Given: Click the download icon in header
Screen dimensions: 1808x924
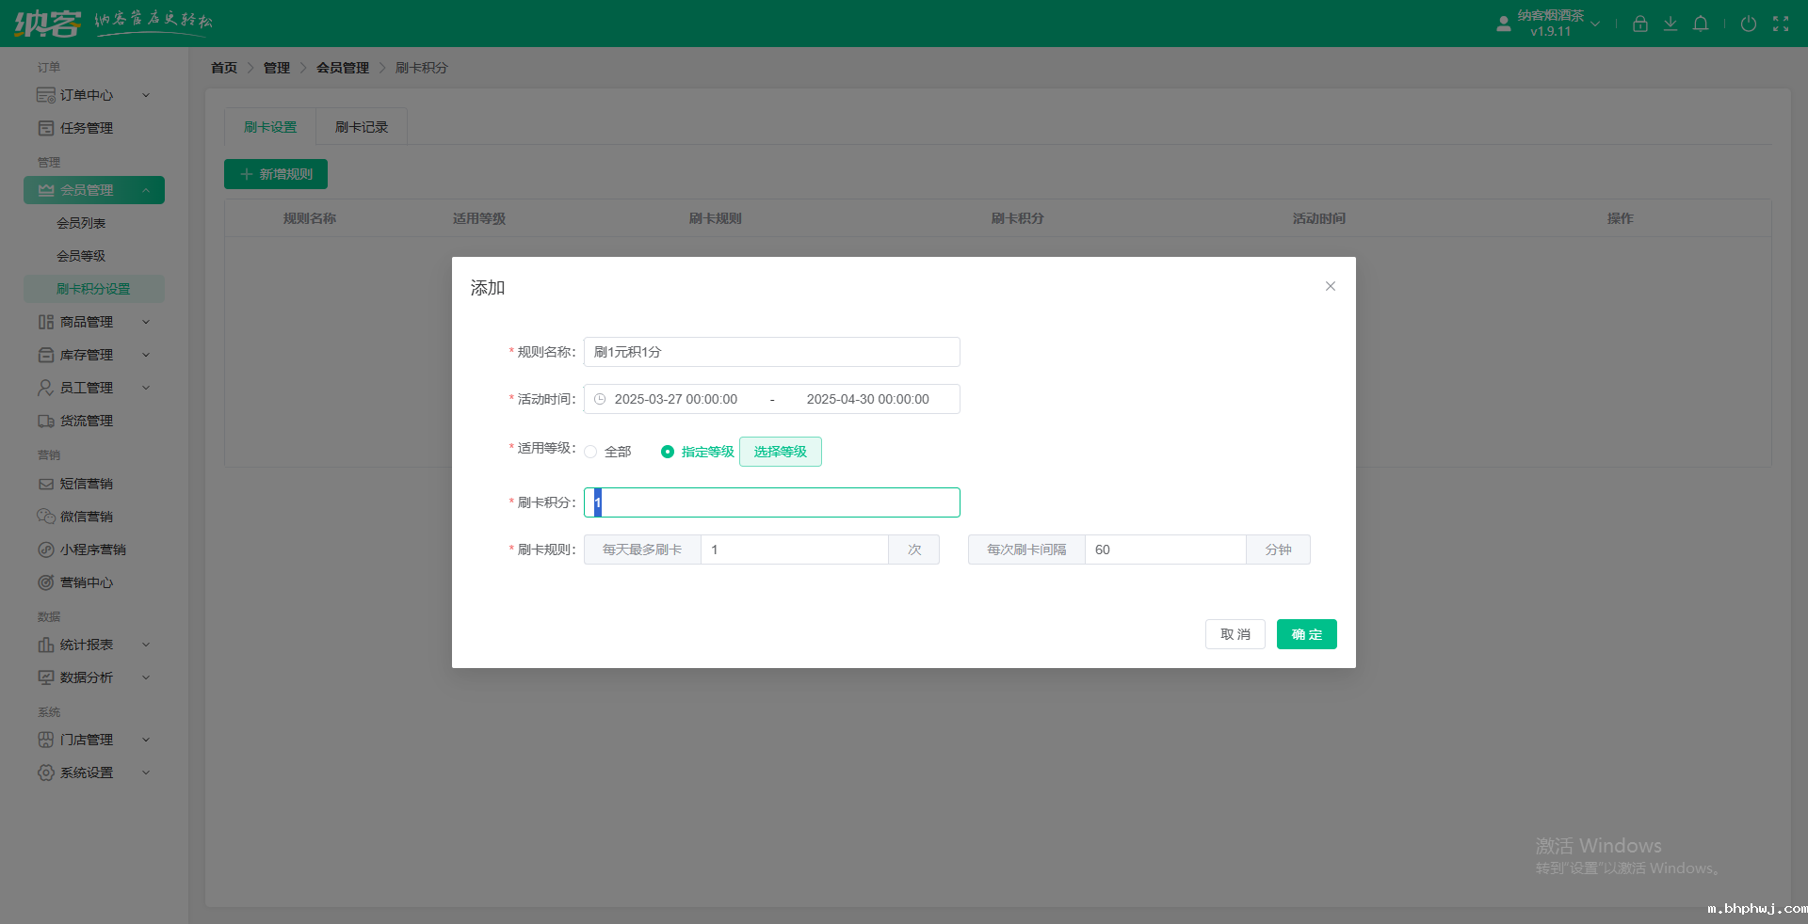Looking at the screenshot, I should [x=1671, y=24].
